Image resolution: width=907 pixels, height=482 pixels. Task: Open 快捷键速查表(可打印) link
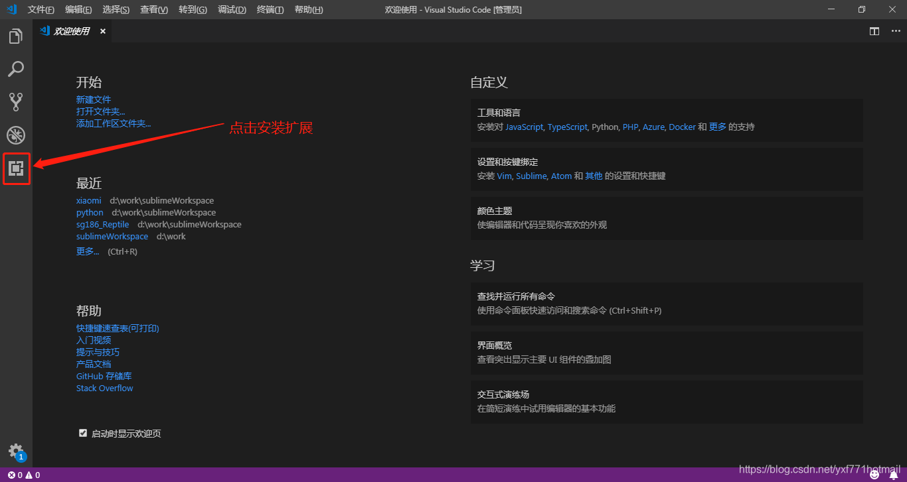pos(118,328)
